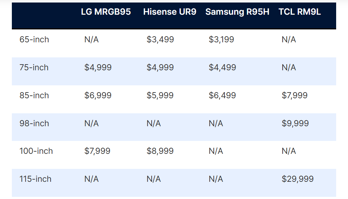Click the Samsung 65-inch price $3,199
This screenshot has width=348, height=199.
coord(221,39)
